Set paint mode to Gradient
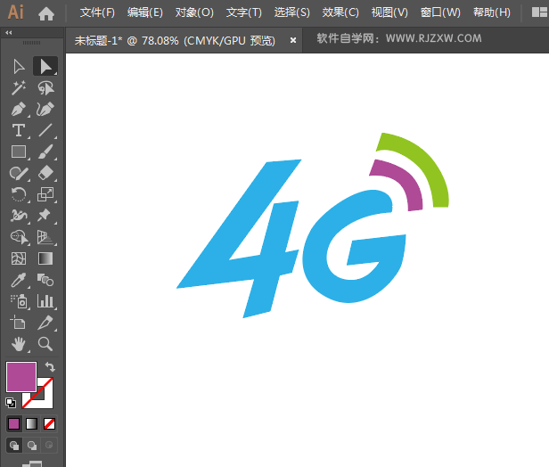 coord(31,423)
